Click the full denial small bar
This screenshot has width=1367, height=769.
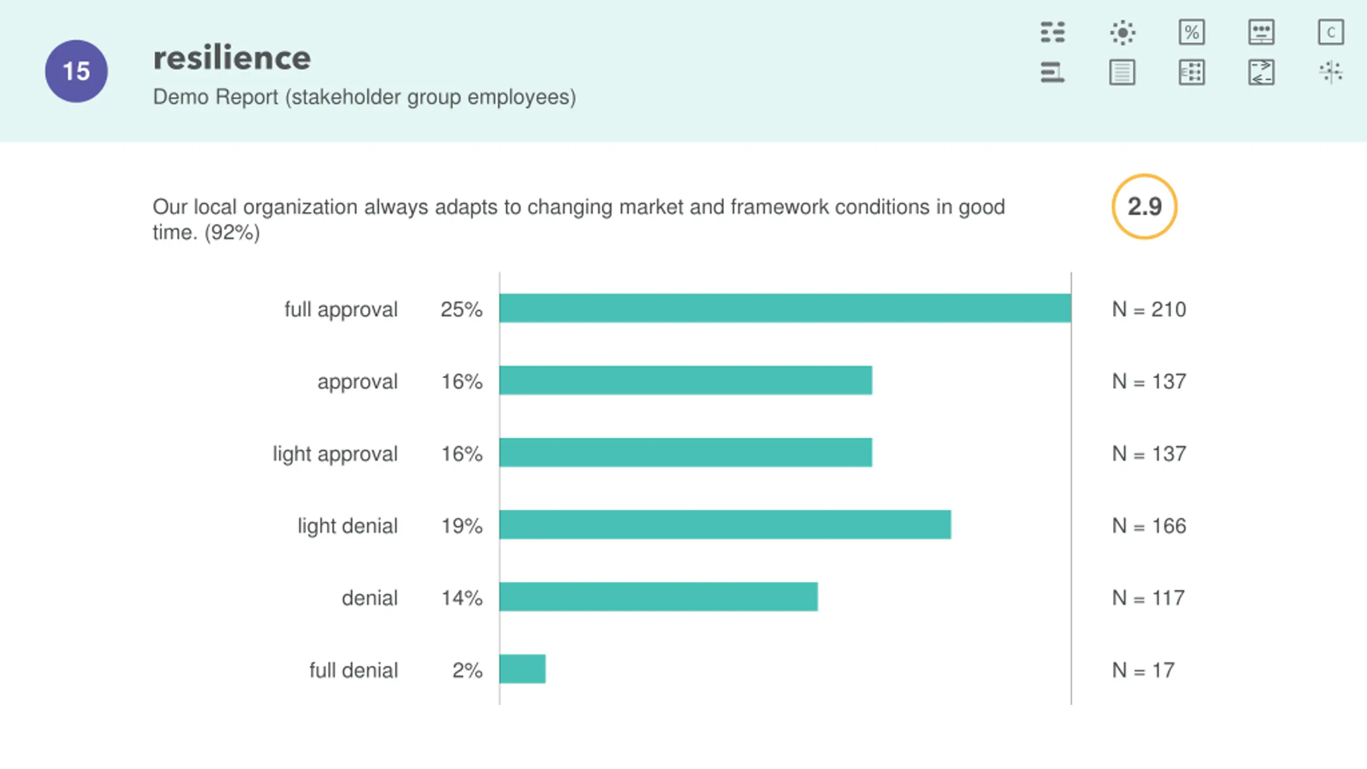(522, 669)
